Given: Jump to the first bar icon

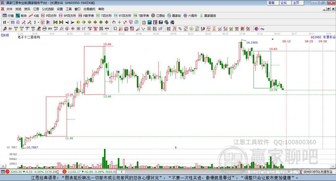Looking at the screenshot, I should [x=55, y=22].
